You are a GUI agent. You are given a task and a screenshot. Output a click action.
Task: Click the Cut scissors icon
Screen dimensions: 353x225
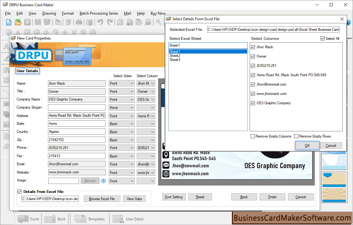(130, 22)
